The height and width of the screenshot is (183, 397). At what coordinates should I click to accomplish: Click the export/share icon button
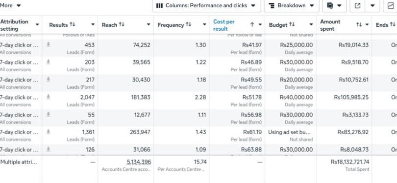pos(357,5)
